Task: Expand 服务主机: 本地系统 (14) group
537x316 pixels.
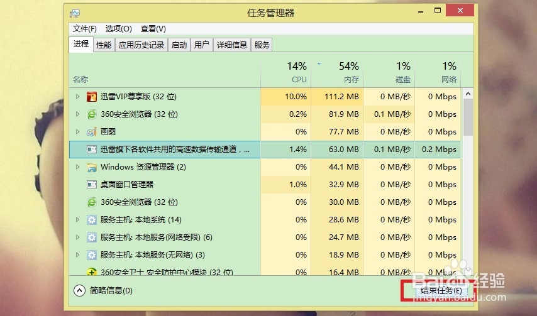Action: click(x=78, y=219)
